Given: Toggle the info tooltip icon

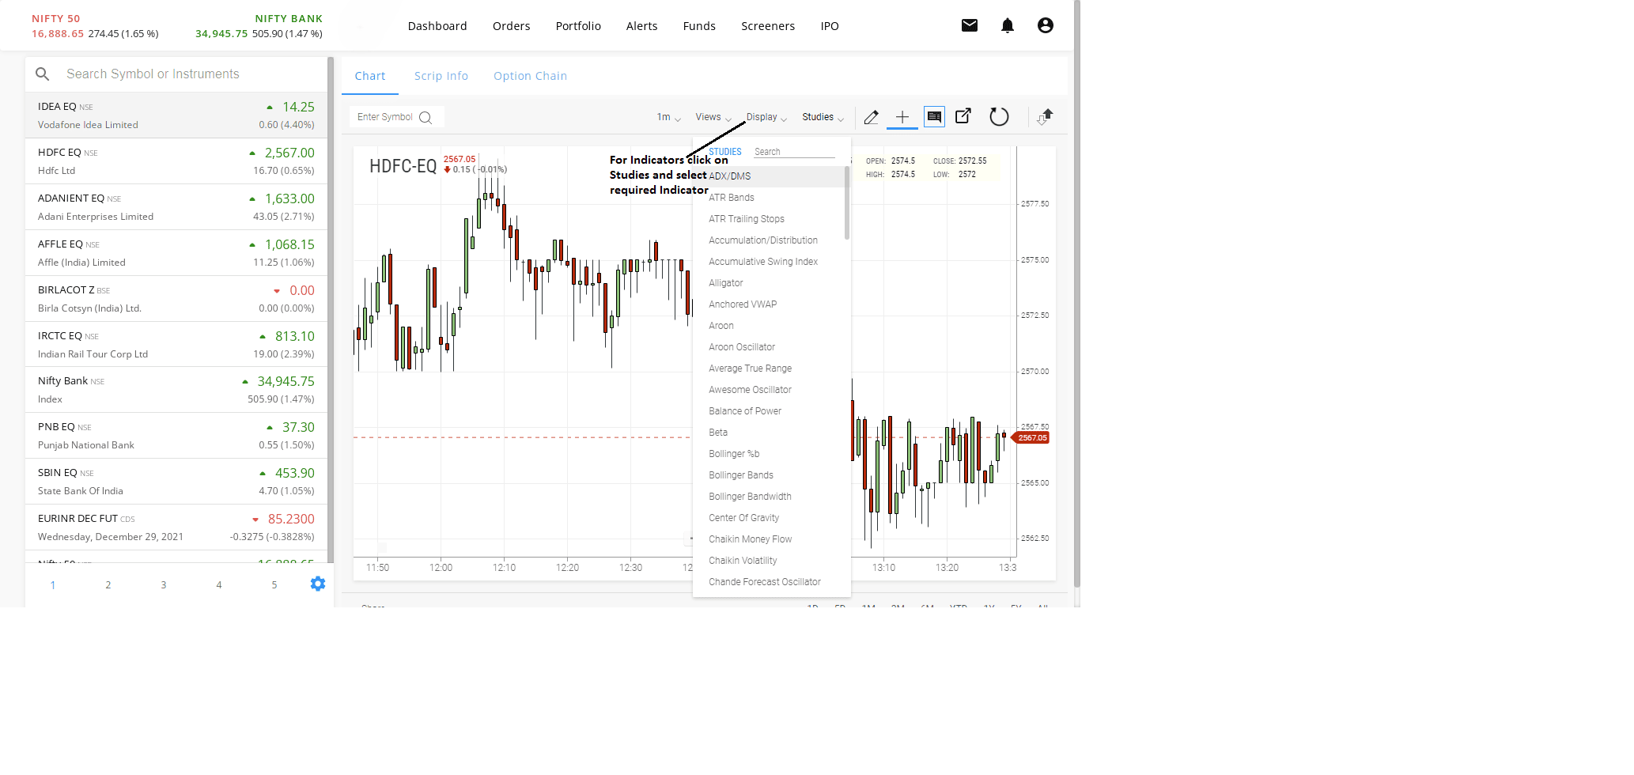Looking at the screenshot, I should (934, 117).
